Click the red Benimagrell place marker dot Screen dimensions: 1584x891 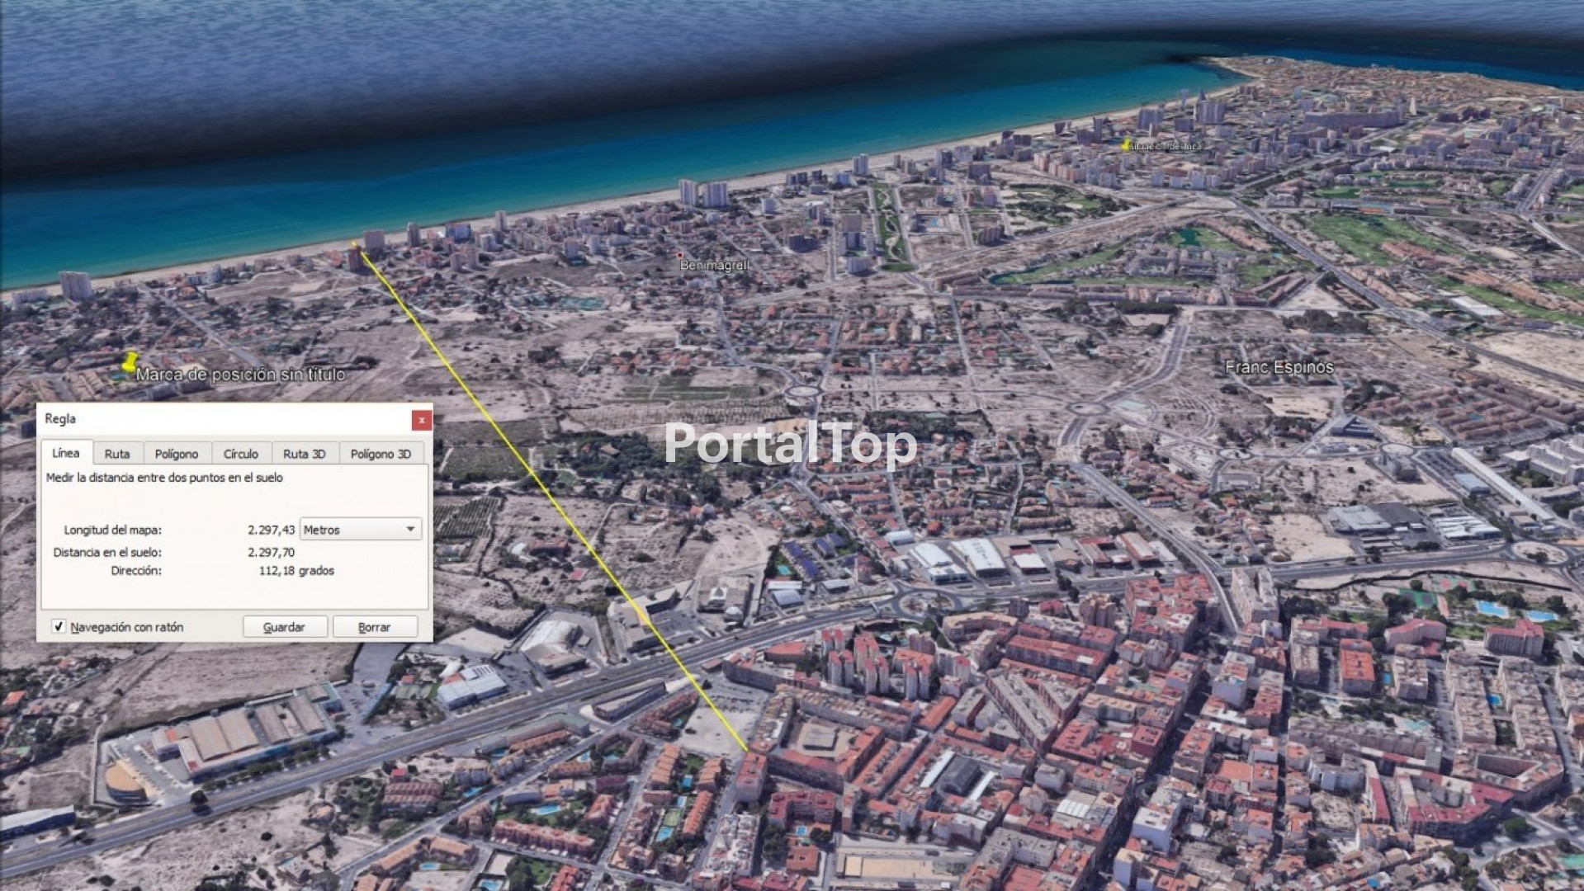[680, 255]
